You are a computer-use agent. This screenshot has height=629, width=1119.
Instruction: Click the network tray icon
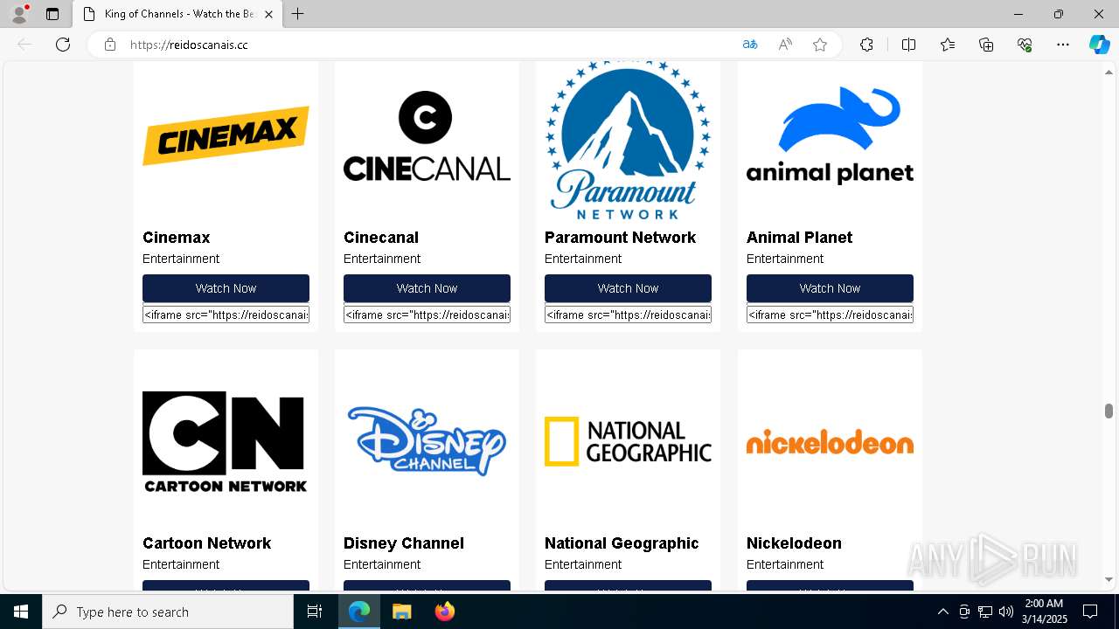click(x=985, y=612)
